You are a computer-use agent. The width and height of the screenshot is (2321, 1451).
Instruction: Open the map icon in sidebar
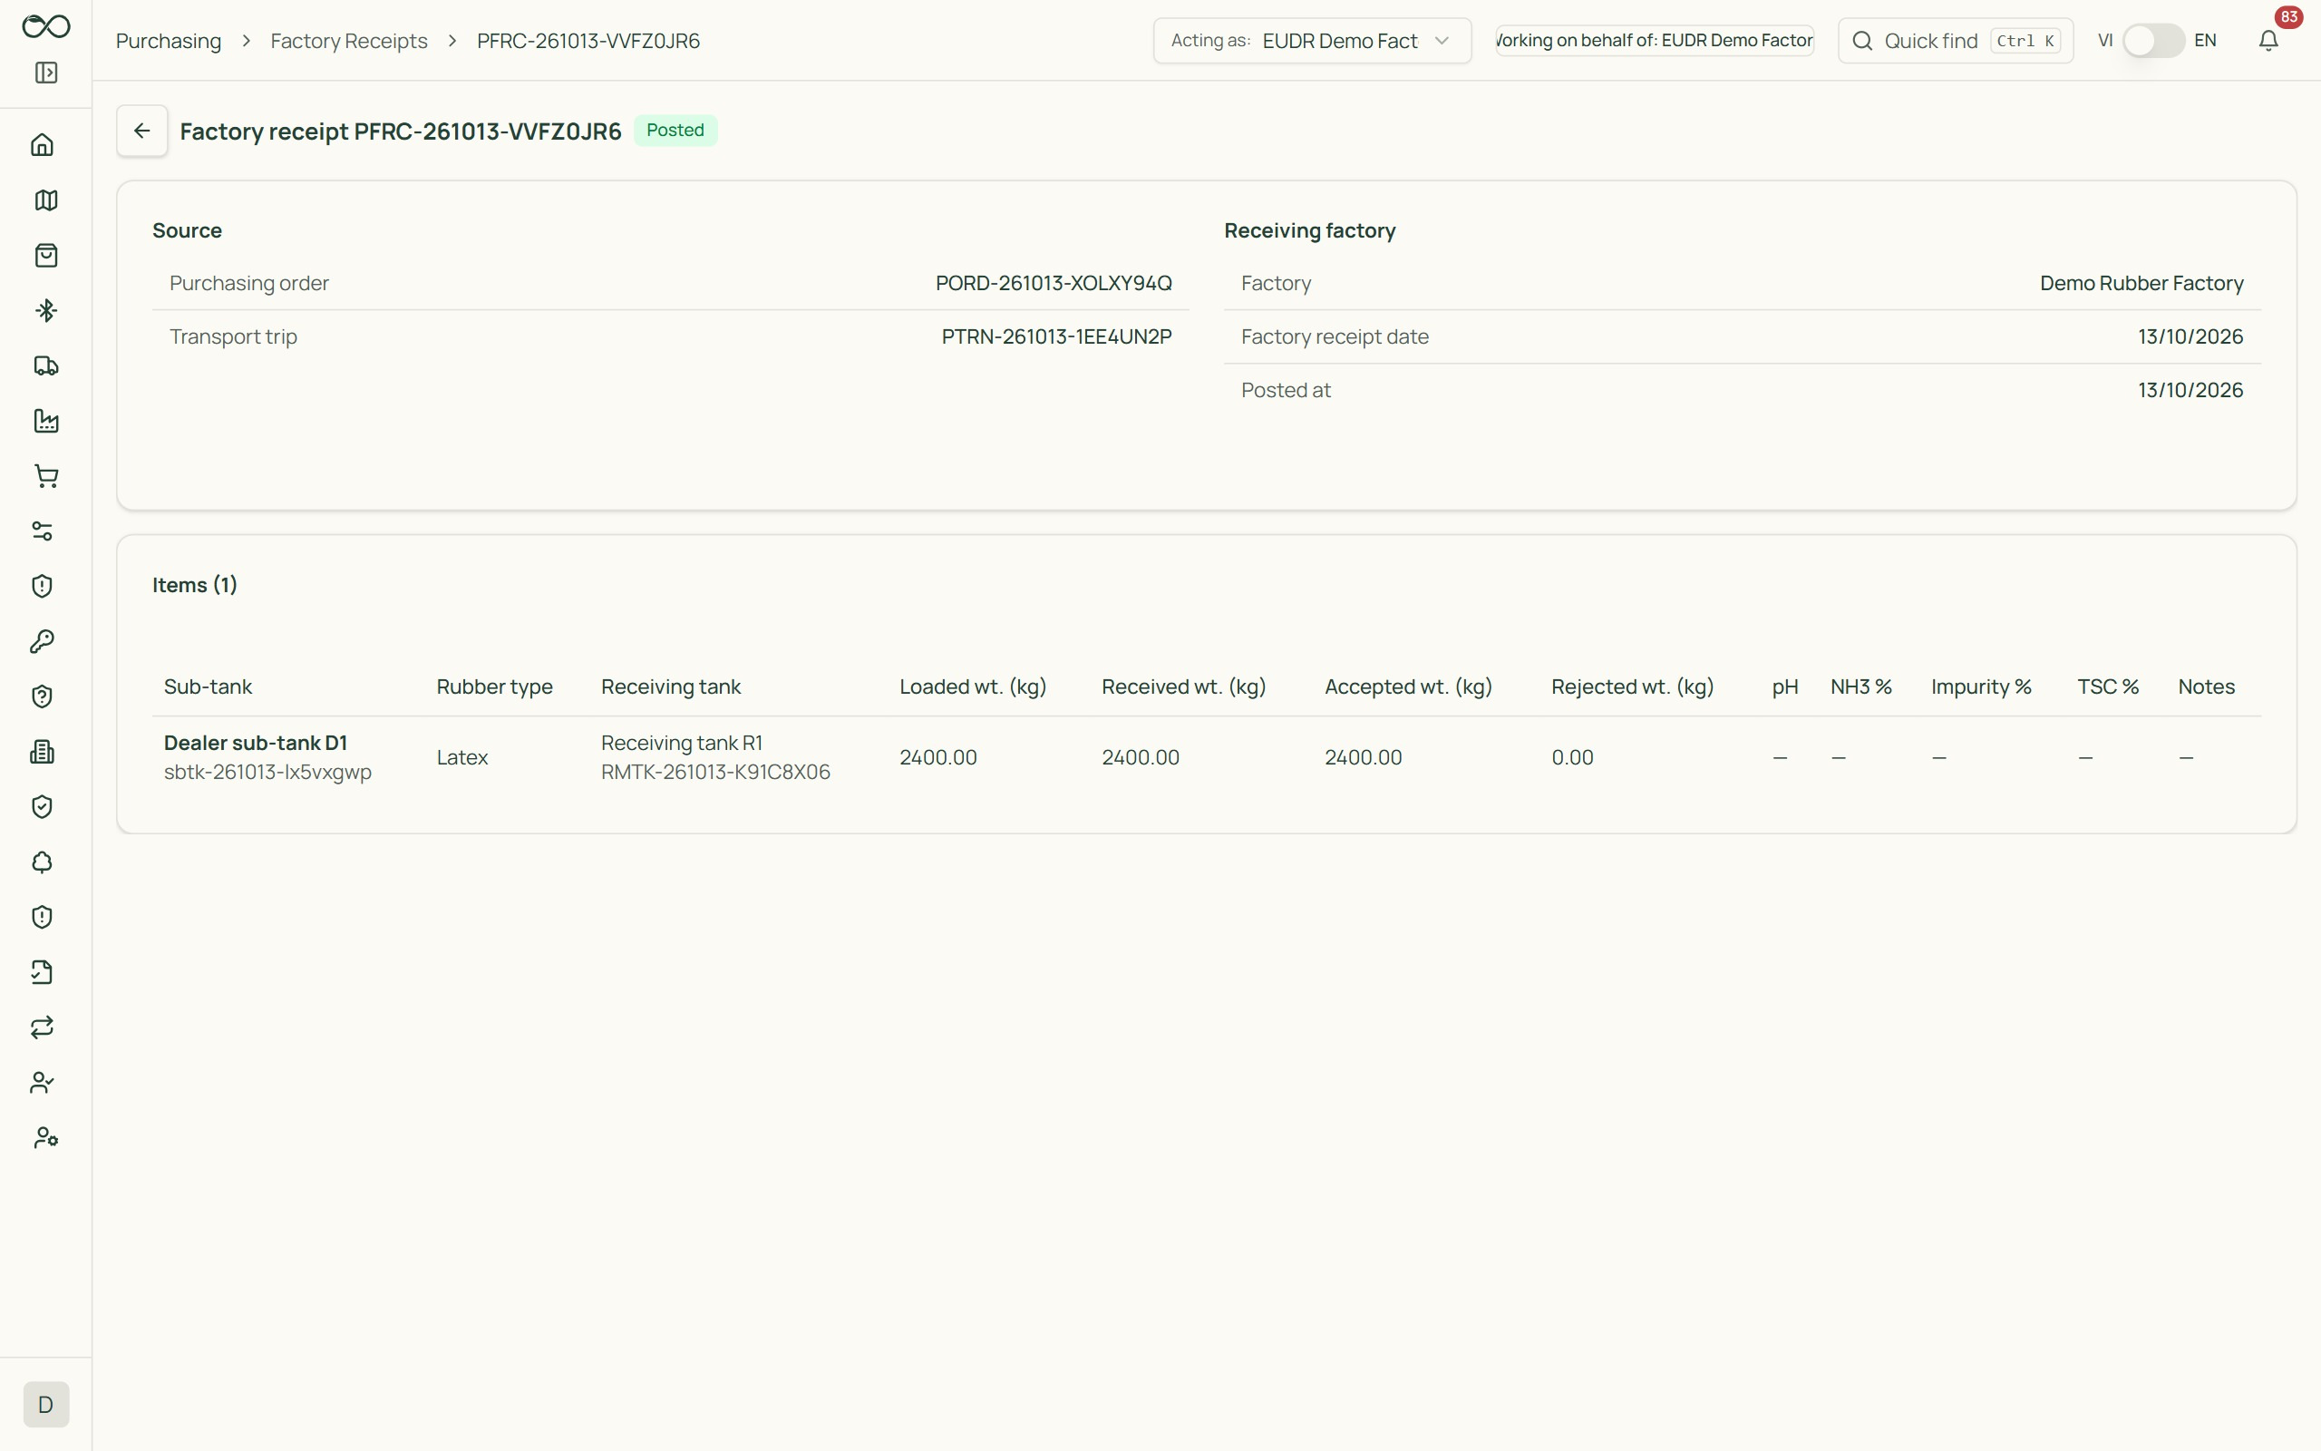(x=46, y=200)
